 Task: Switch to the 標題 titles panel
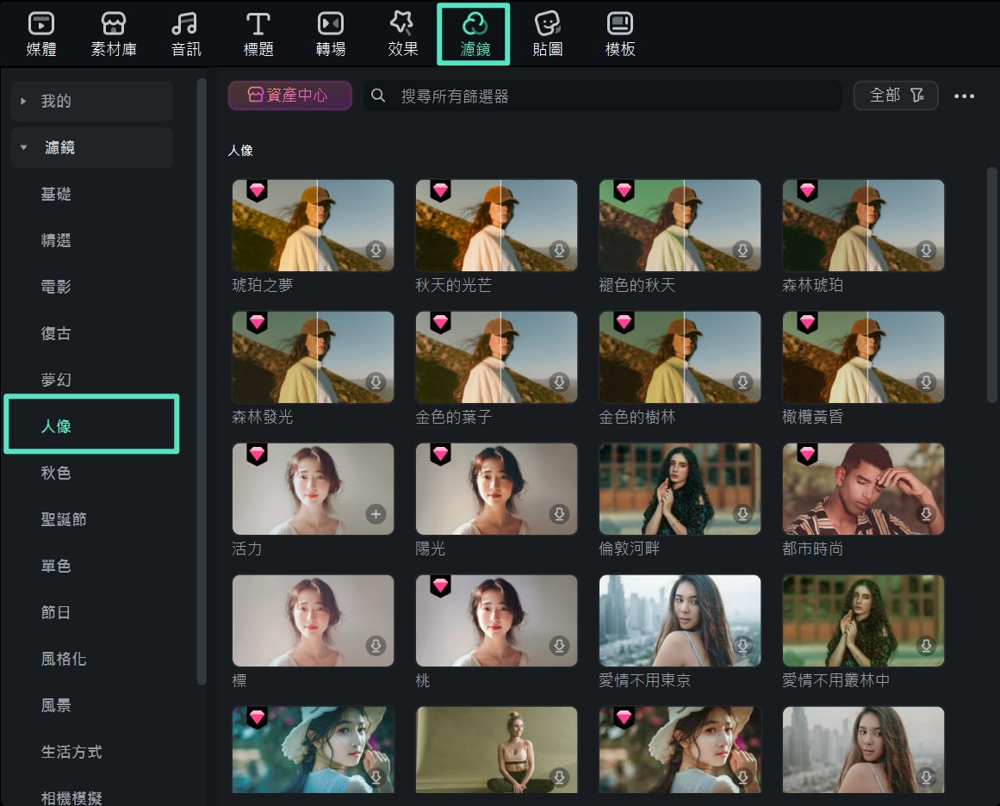[258, 33]
